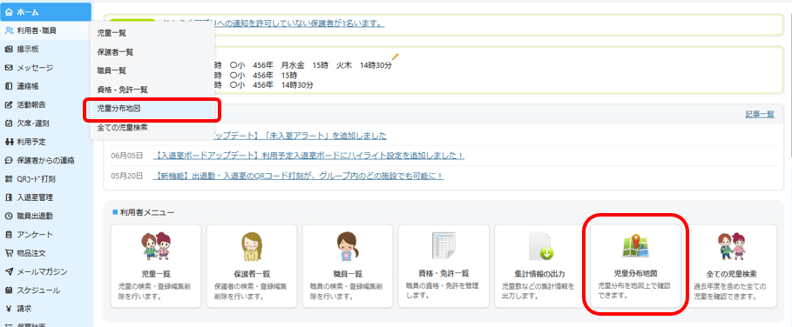Click the 児童分布地図 card title
This screenshot has width=792, height=327.
click(635, 274)
